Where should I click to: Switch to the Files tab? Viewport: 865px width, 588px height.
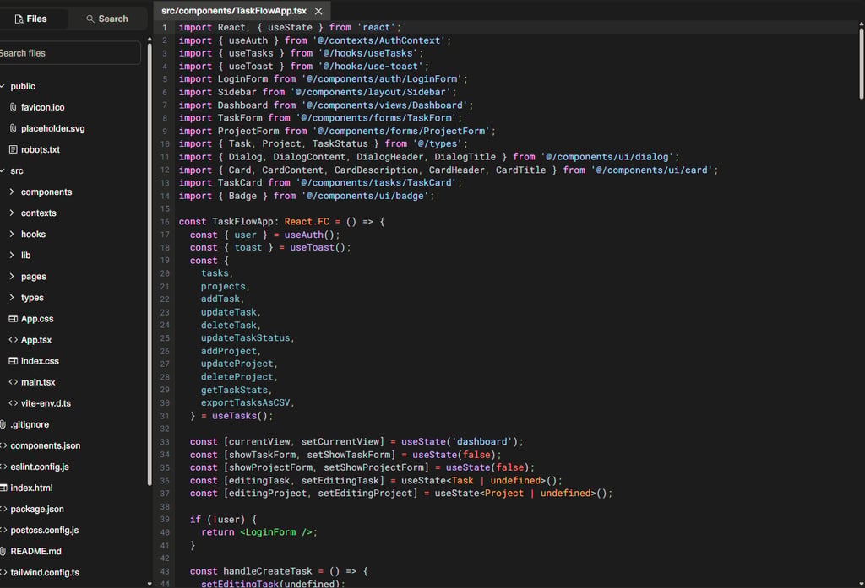pyautogui.click(x=31, y=19)
